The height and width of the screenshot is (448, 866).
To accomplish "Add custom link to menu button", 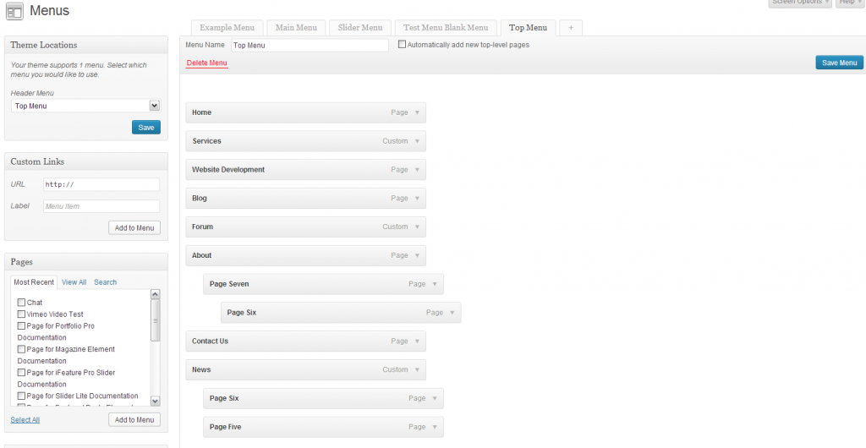I will tap(134, 228).
